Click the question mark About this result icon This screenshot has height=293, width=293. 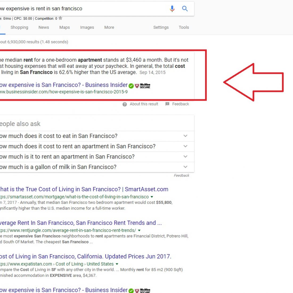(125, 104)
